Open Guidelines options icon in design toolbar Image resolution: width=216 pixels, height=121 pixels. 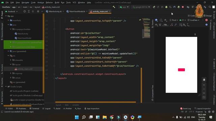tap(188, 25)
